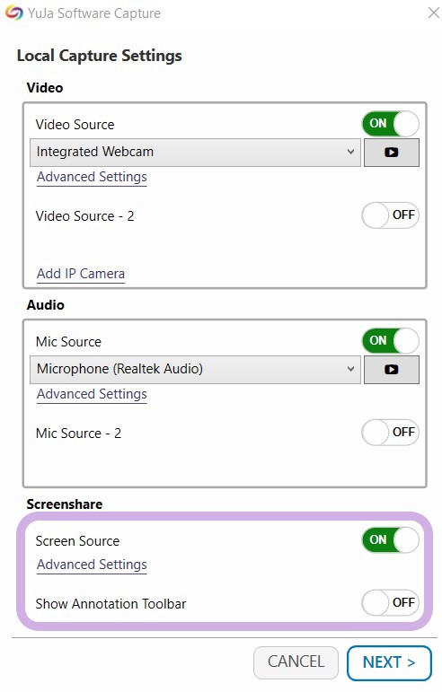This screenshot has height=692, width=442.
Task: Click the Add IP Camera link
Action: pos(81,274)
